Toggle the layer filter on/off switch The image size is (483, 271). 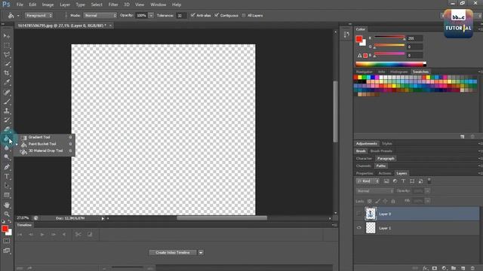coord(429,181)
